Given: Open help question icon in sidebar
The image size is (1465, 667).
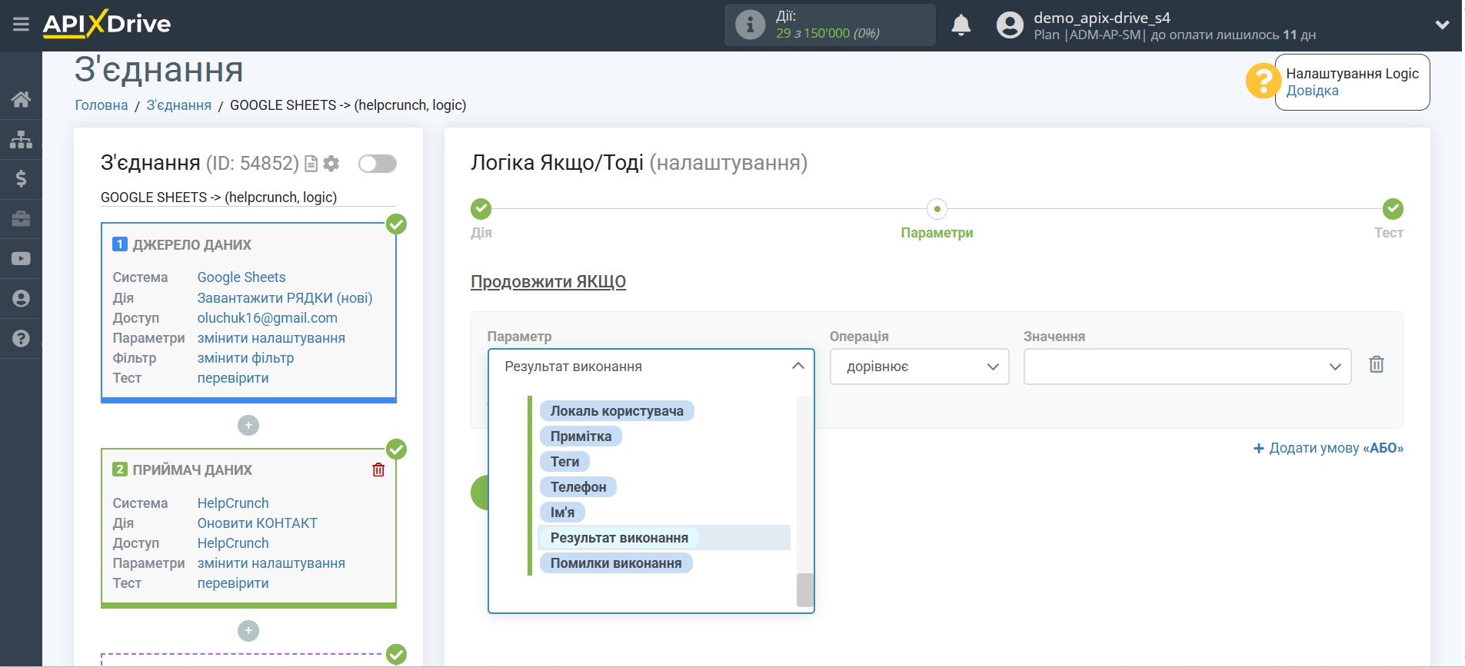Looking at the screenshot, I should (21, 339).
